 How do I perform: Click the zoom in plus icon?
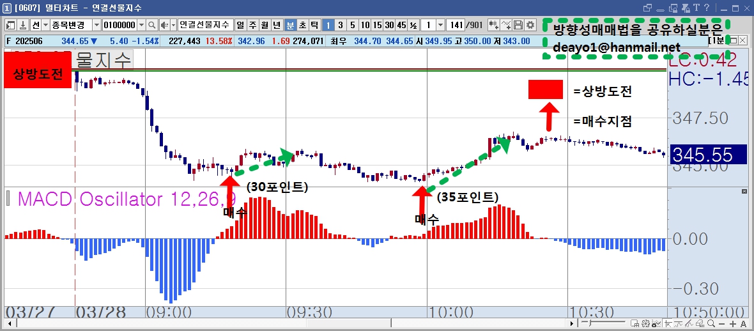[x=733, y=324]
